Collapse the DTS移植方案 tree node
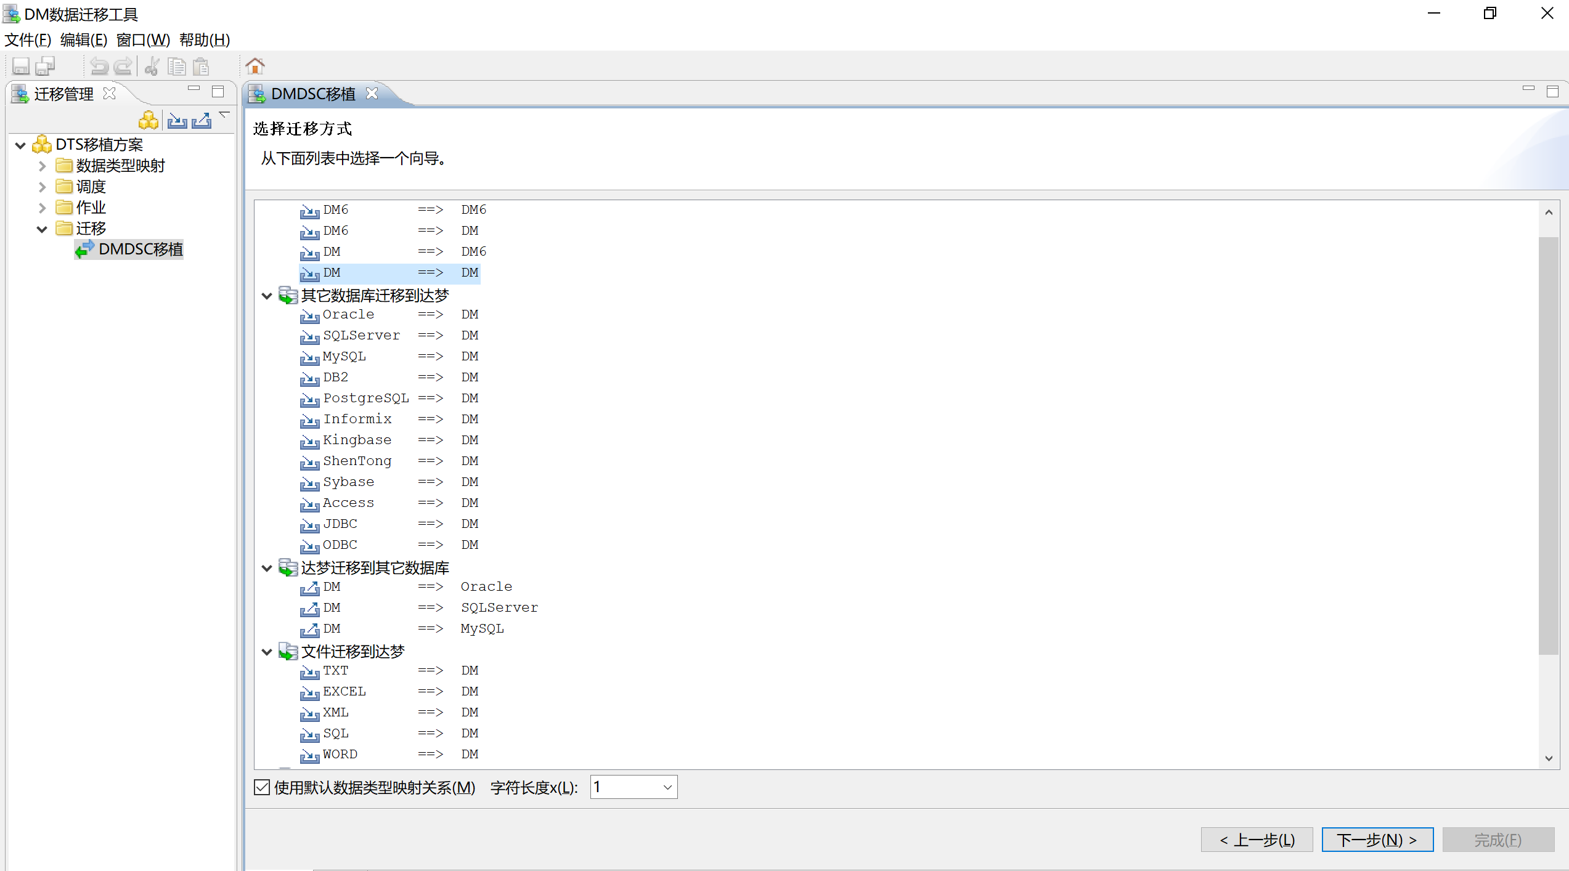Screen dimensions: 1569x871 [x=20, y=145]
